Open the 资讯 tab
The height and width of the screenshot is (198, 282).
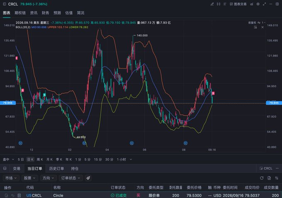point(34,13)
